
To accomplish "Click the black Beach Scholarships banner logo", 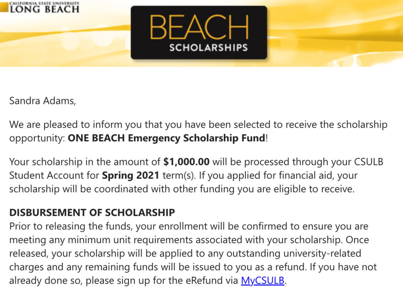I will pos(199,33).
